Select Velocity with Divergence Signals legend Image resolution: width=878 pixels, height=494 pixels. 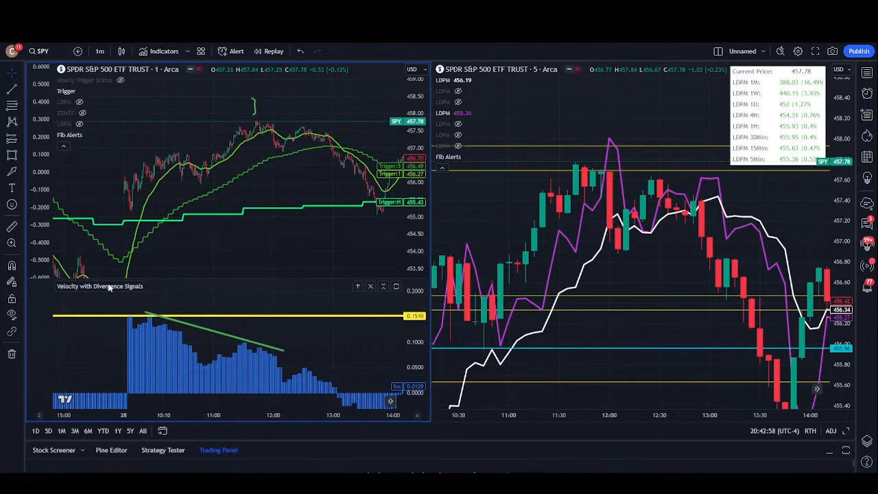click(100, 287)
